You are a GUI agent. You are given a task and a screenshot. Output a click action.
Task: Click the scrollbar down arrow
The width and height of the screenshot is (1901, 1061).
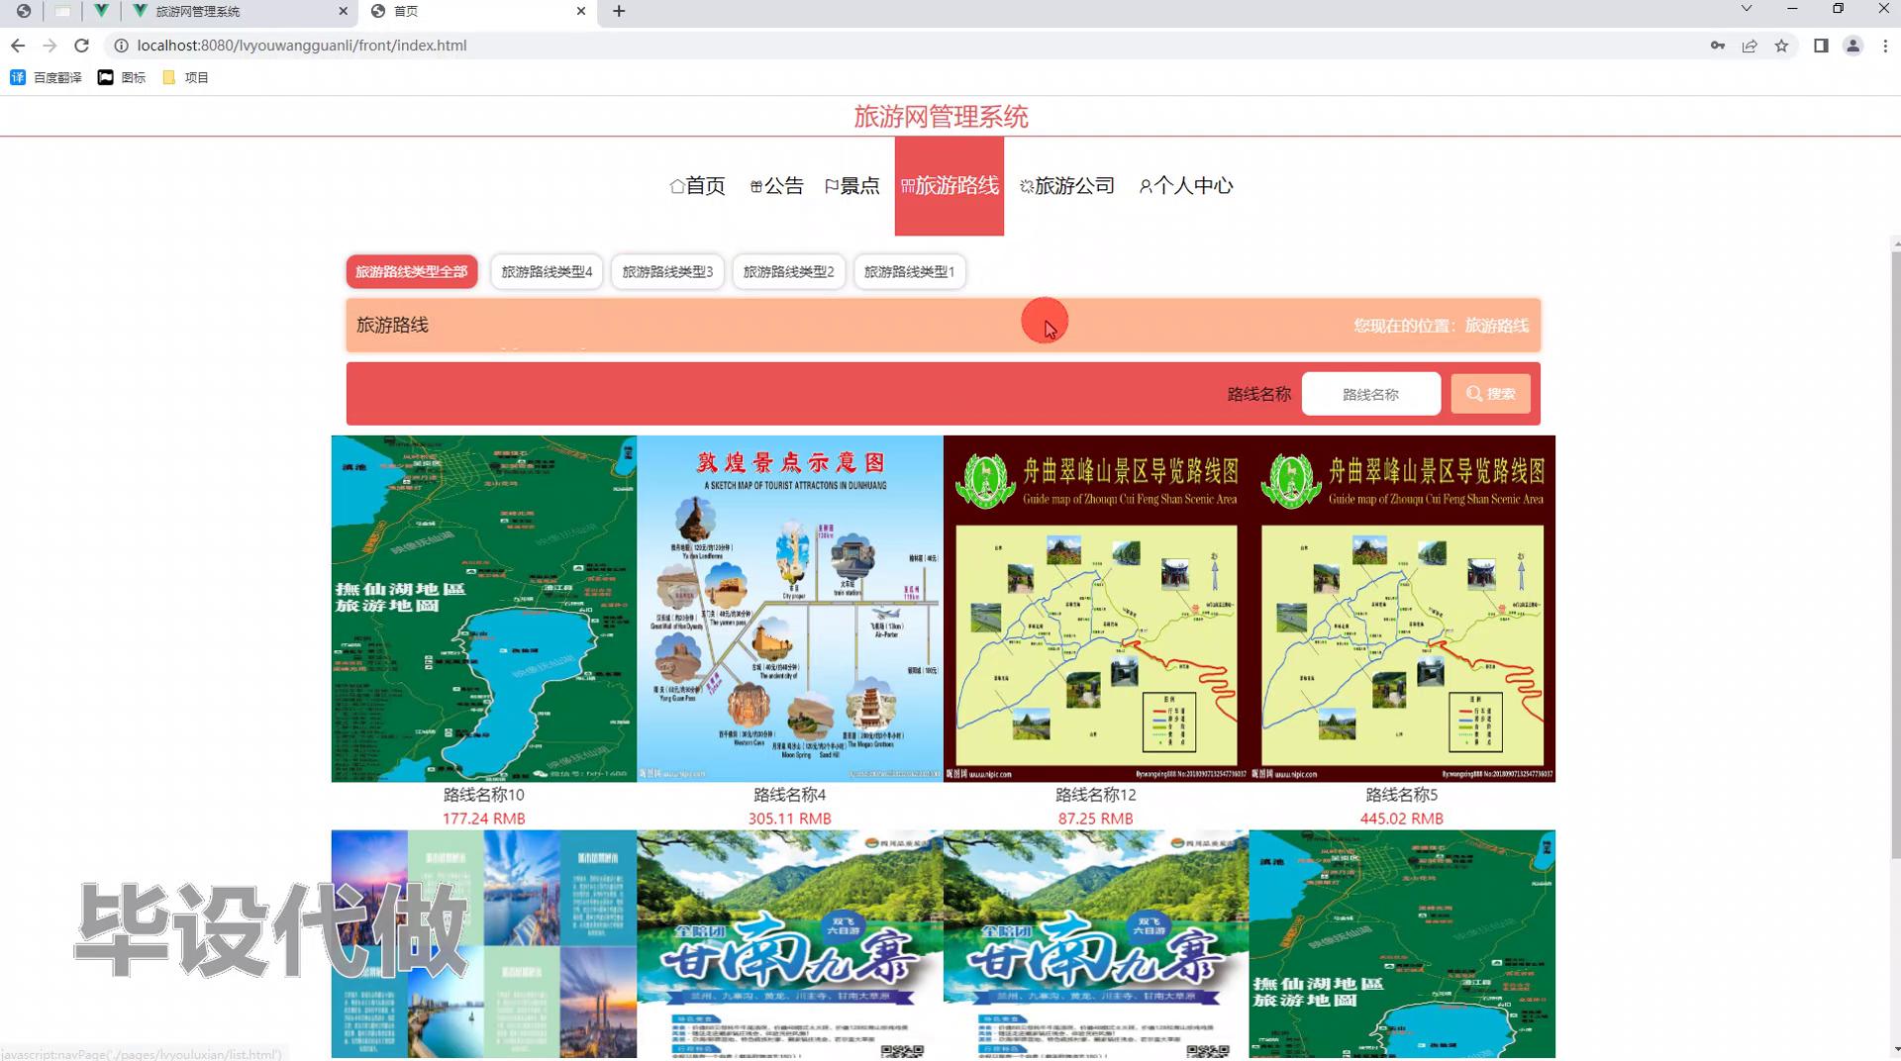1895,1049
